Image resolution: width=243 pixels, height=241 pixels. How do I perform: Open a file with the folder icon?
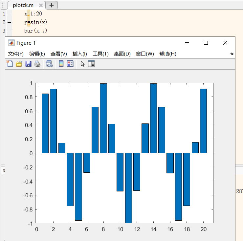click(19, 64)
